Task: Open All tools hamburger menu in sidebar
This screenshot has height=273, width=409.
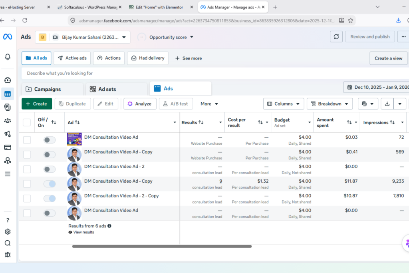Action: pos(8,174)
